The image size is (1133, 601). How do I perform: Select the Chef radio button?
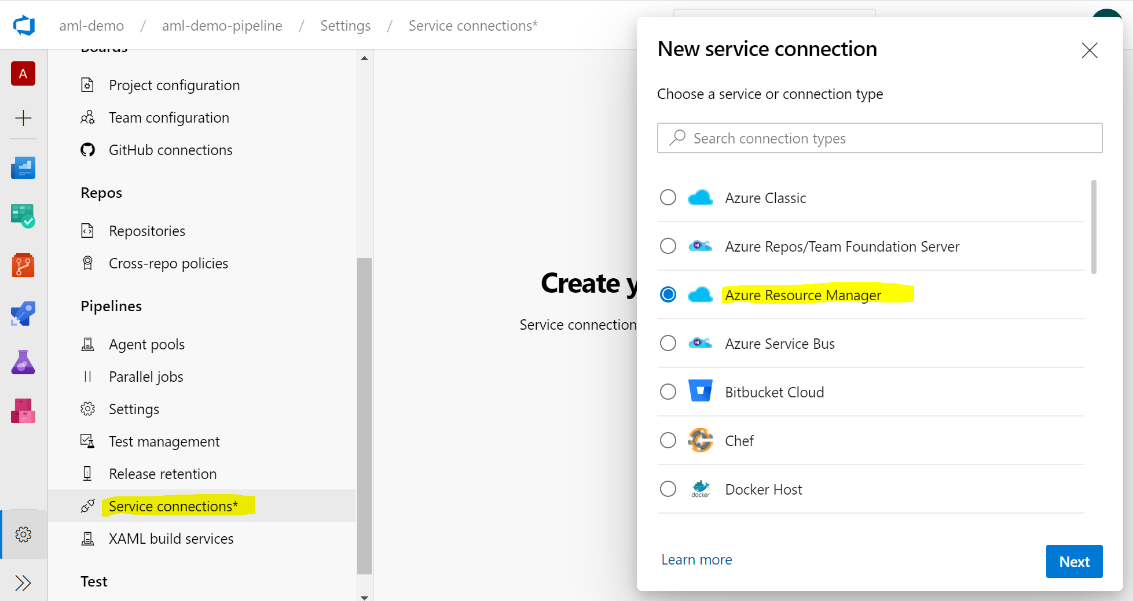(668, 440)
